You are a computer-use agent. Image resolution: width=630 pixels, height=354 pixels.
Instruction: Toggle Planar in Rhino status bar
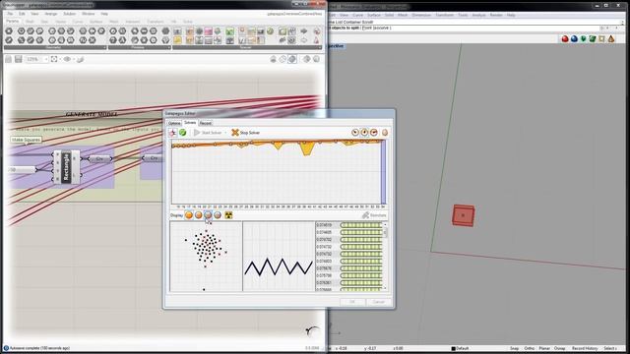[x=544, y=348]
